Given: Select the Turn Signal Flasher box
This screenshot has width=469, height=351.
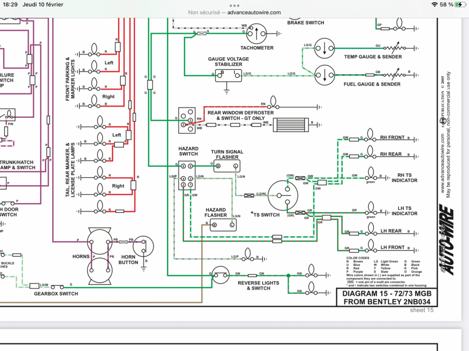Looking at the screenshot, I should click(227, 166).
